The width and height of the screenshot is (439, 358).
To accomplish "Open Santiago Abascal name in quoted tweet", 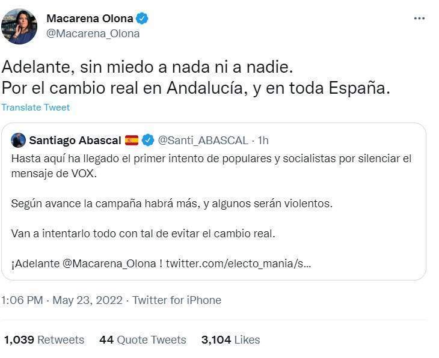I will (75, 140).
